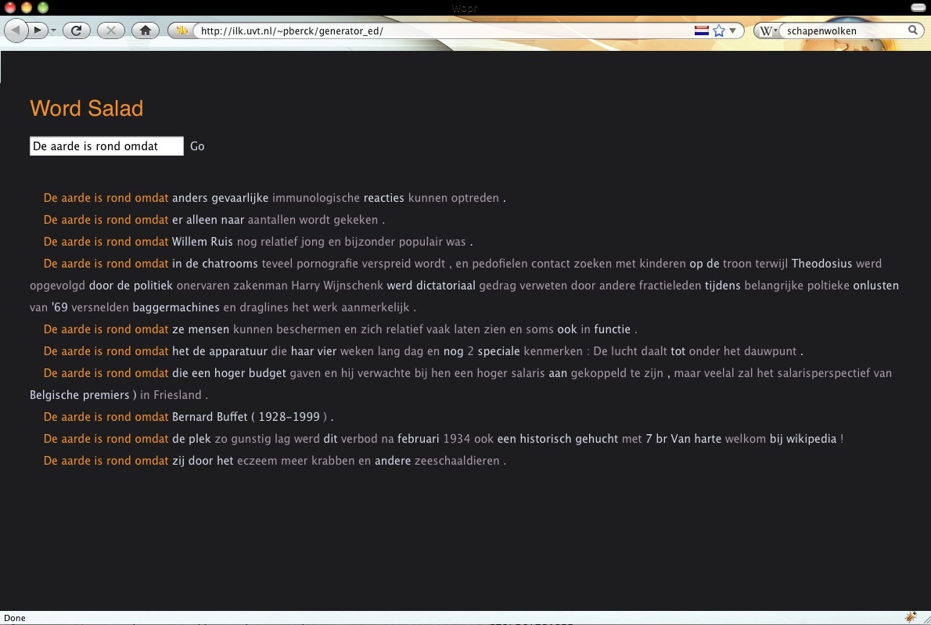Screen dimensions: 931x625
Task: Click the browser Back arrow button
Action: coord(16,31)
